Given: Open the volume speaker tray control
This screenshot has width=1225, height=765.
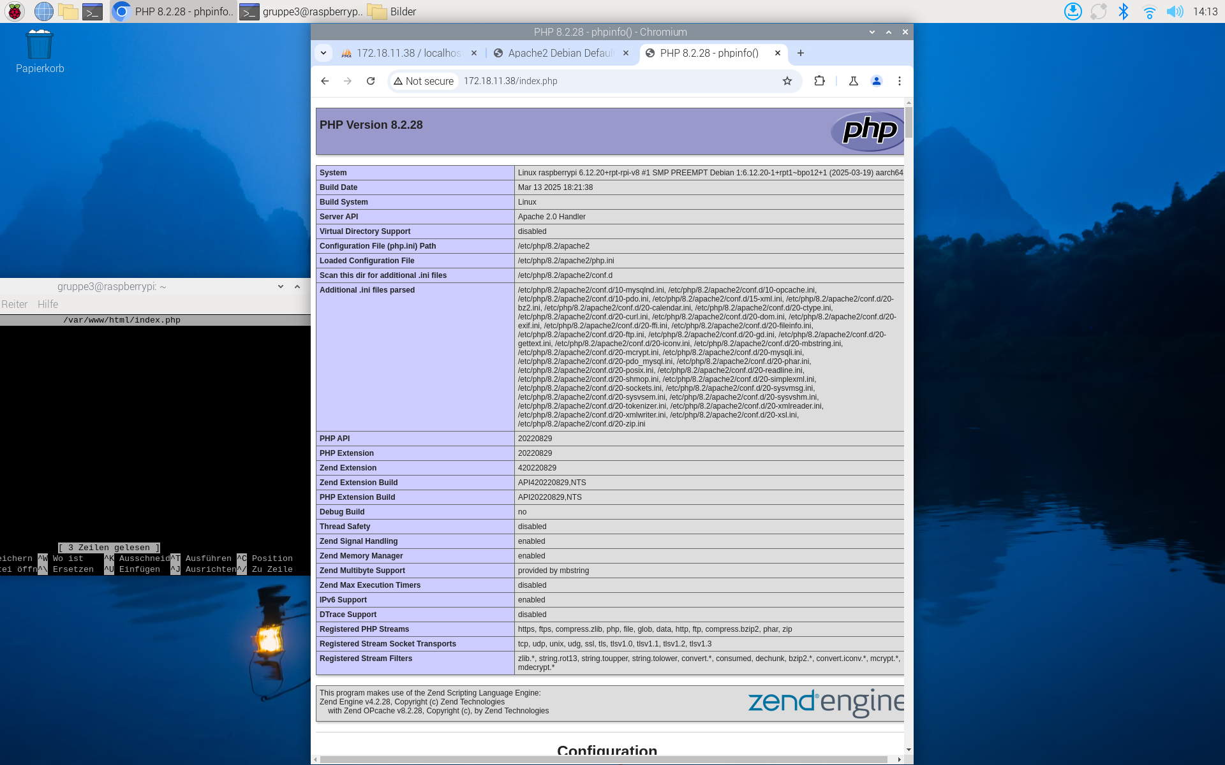Looking at the screenshot, I should (x=1175, y=11).
